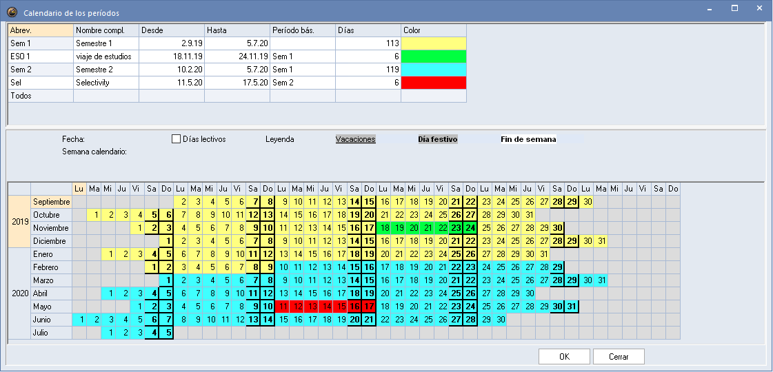773x372 pixels.
Task: Click the OK button
Action: [564, 357]
